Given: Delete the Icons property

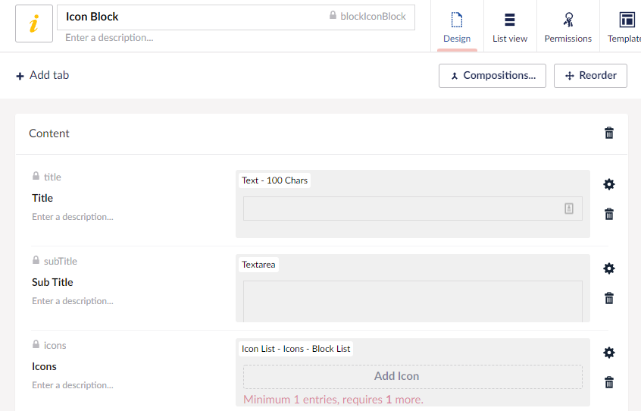Looking at the screenshot, I should (x=608, y=382).
